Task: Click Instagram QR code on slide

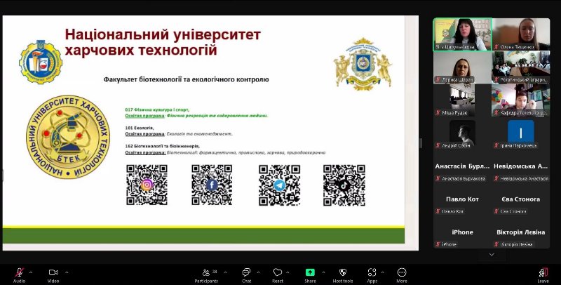Action: pyautogui.click(x=147, y=185)
